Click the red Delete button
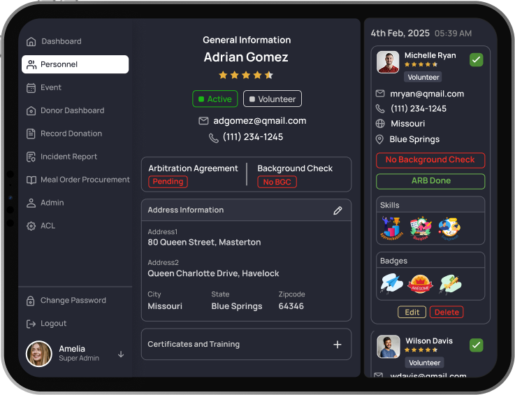The height and width of the screenshot is (395, 515). pos(446,313)
